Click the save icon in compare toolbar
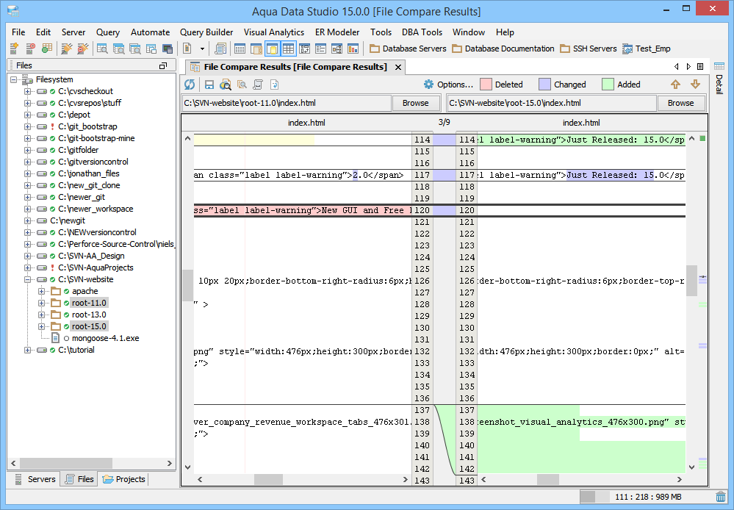Screen dimensions: 734x510 (x=209, y=85)
